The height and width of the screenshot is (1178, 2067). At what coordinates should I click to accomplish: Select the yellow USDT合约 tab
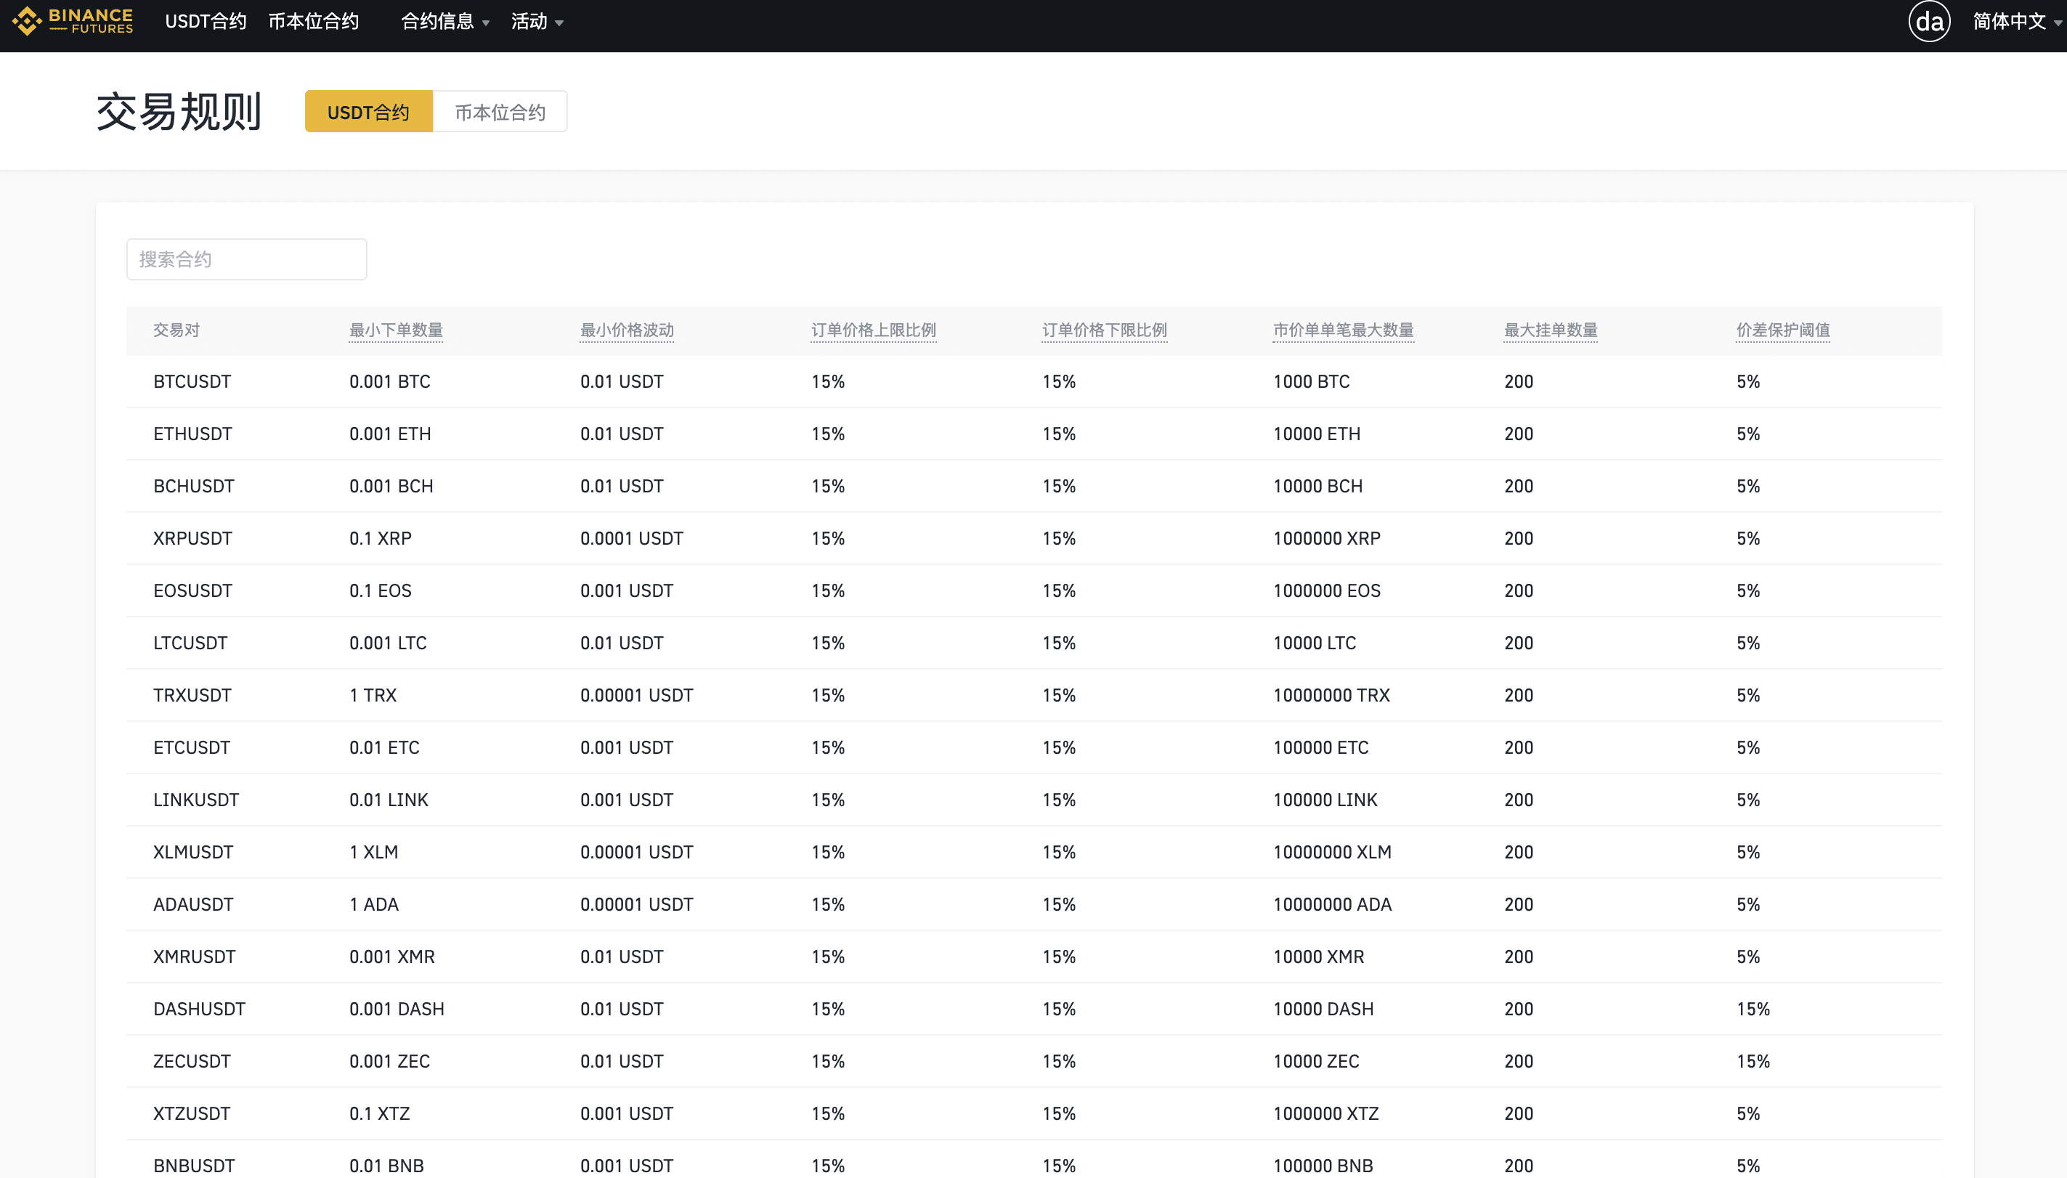click(x=369, y=112)
